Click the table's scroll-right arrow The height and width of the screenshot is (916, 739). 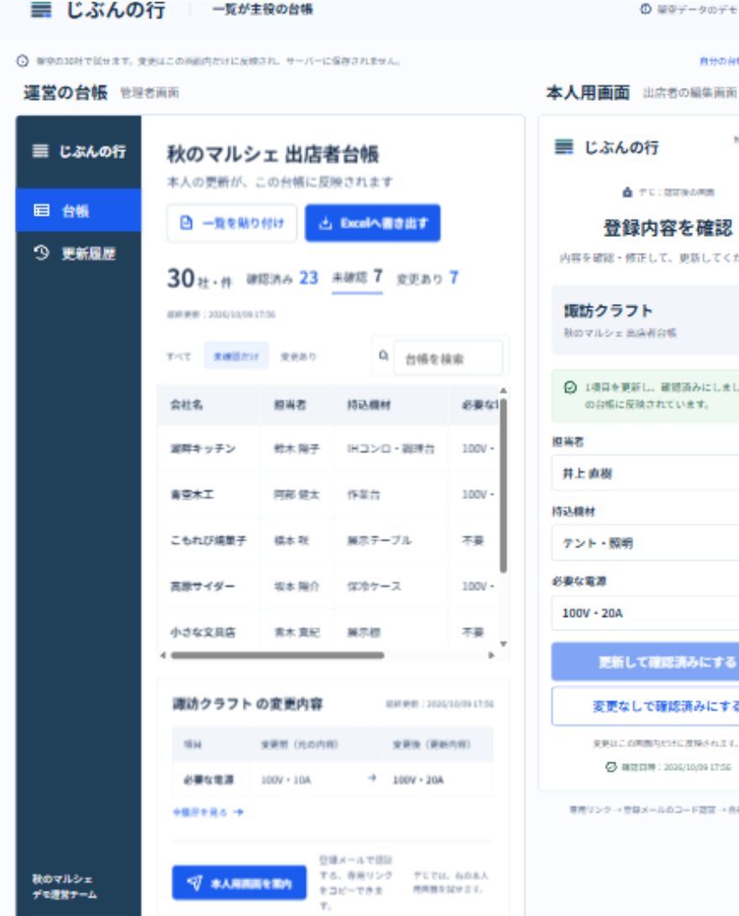point(490,656)
